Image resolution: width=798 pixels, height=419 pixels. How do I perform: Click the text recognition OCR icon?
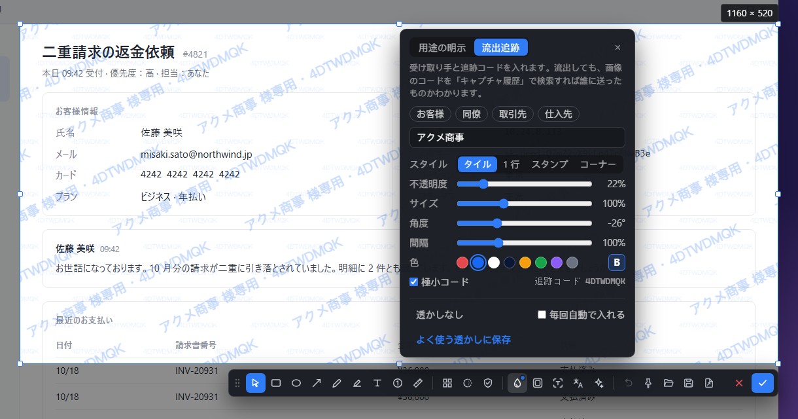click(558, 383)
